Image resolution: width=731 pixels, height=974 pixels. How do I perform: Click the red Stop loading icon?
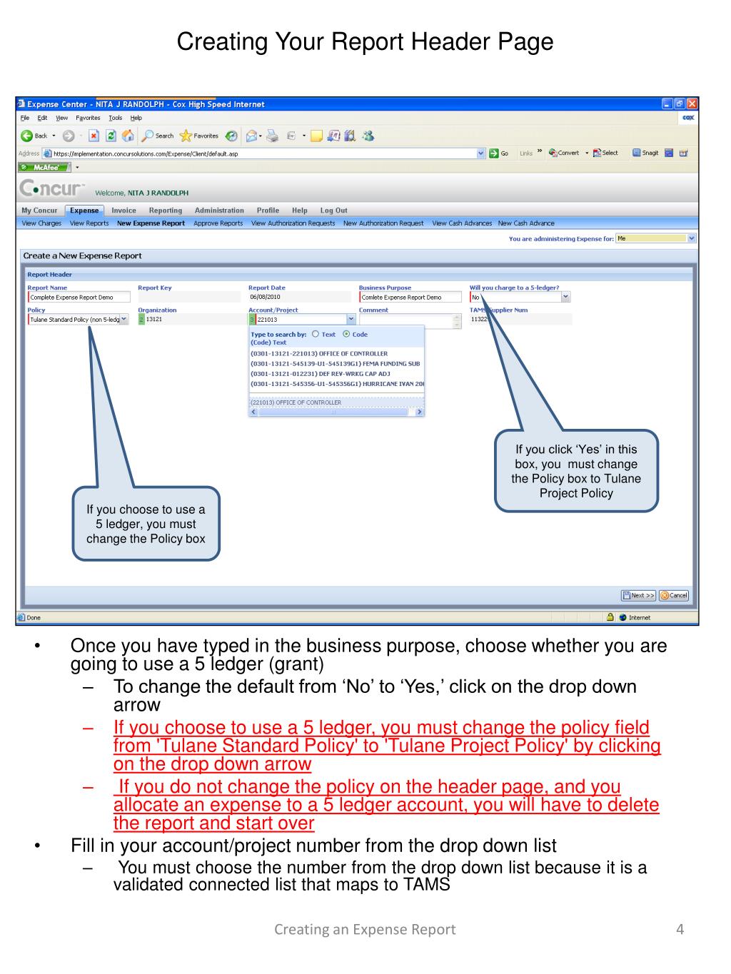coord(94,136)
